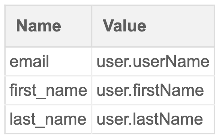This screenshot has height=137, width=219.
Task: Click the border between email and first_name rows
Action: point(109,76)
